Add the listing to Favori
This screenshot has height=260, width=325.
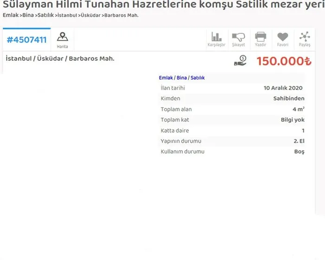[x=282, y=39]
